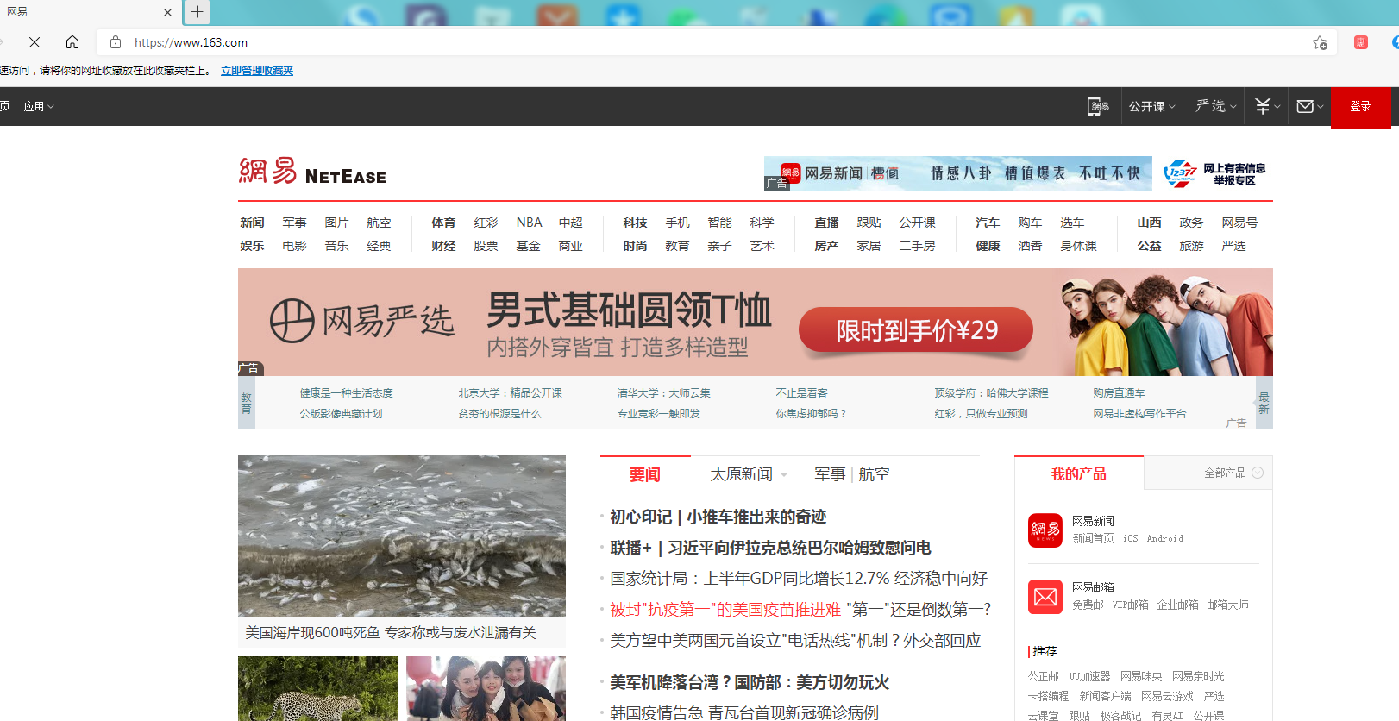
Task: Go to browser home page icon
Action: click(72, 42)
